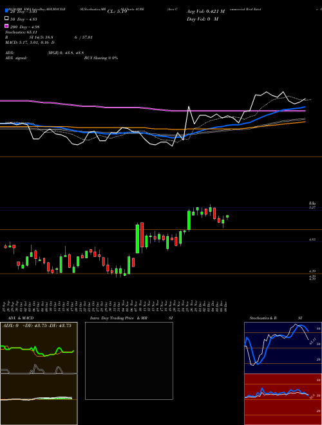This screenshot has height=425, width=322.
Task: Open the red RSI chart panel
Action: (283, 399)
